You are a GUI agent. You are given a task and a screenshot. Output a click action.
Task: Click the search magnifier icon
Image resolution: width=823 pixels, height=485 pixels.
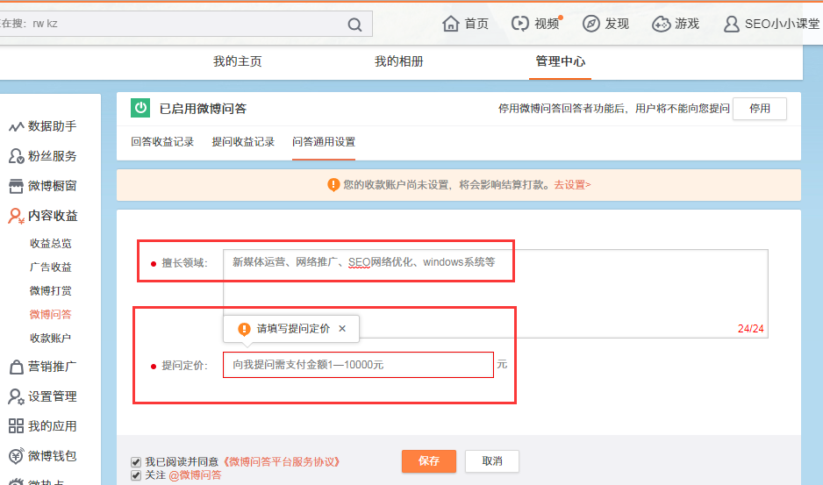click(354, 25)
